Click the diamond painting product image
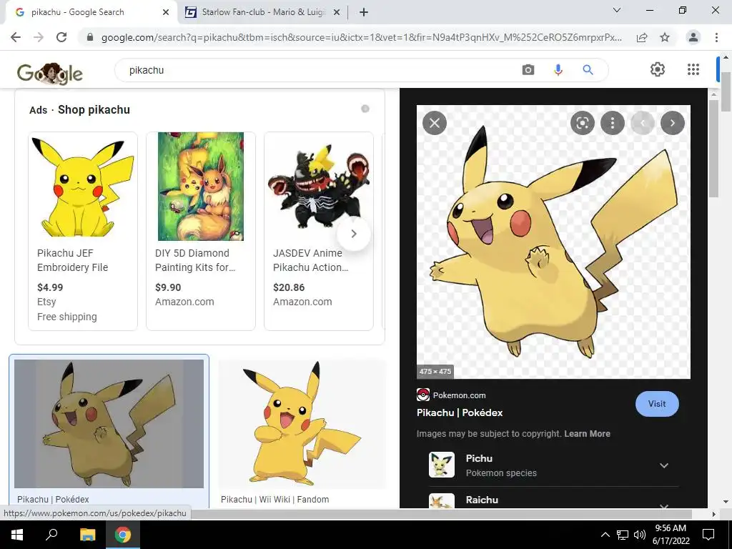Screen dimensions: 732x549 coord(201,187)
